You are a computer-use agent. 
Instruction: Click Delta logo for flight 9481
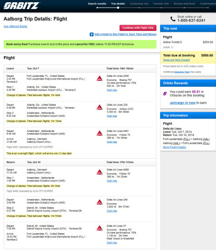[x=100, y=133]
